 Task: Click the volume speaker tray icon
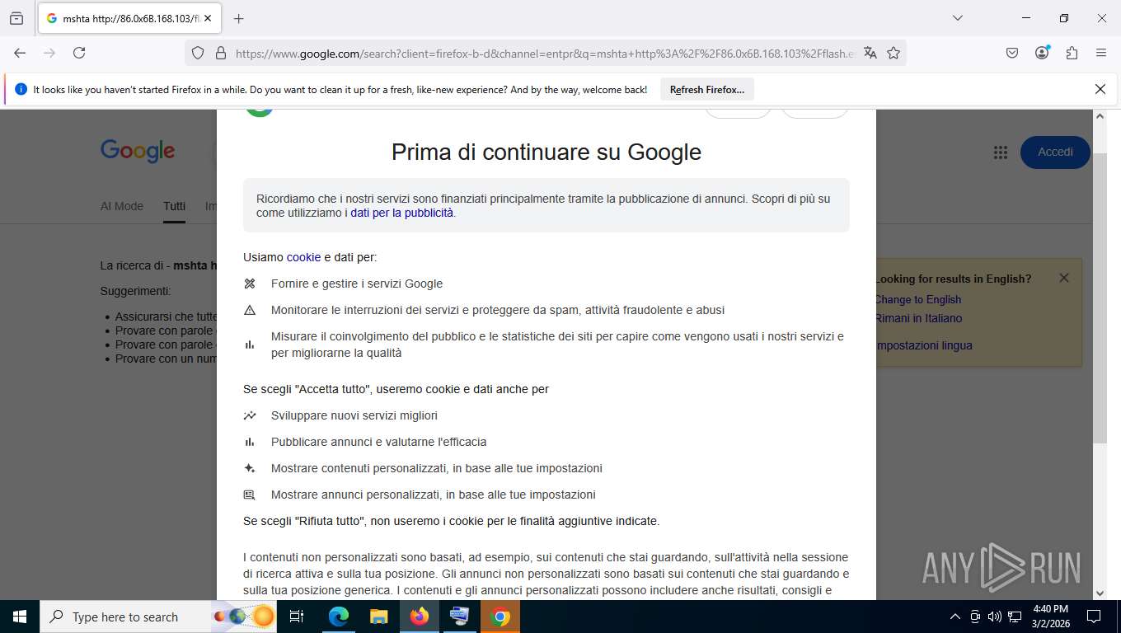point(994,617)
